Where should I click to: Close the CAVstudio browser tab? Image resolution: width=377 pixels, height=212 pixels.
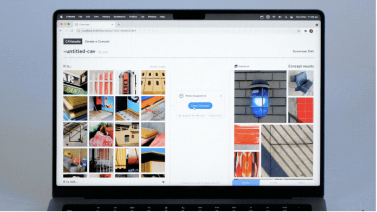(112, 24)
